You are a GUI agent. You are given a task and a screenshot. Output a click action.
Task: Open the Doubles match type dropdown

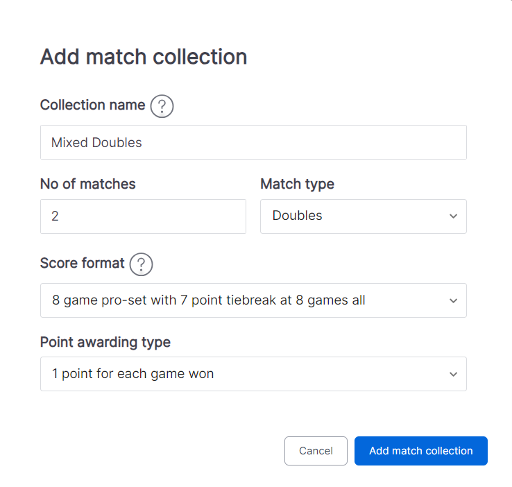pyautogui.click(x=364, y=216)
